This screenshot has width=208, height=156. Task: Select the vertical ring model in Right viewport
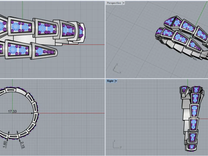192,118
